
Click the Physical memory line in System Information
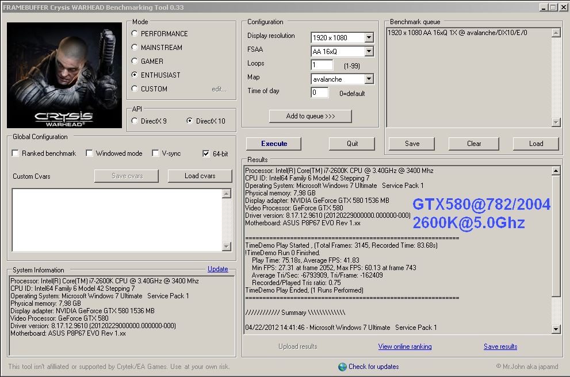tap(45, 303)
